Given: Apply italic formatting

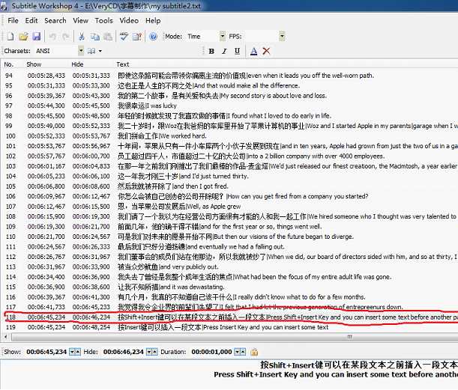Looking at the screenshot, I should pyautogui.click(x=224, y=52).
